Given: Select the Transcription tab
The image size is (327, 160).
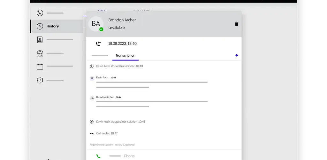Looking at the screenshot, I should click(125, 56).
